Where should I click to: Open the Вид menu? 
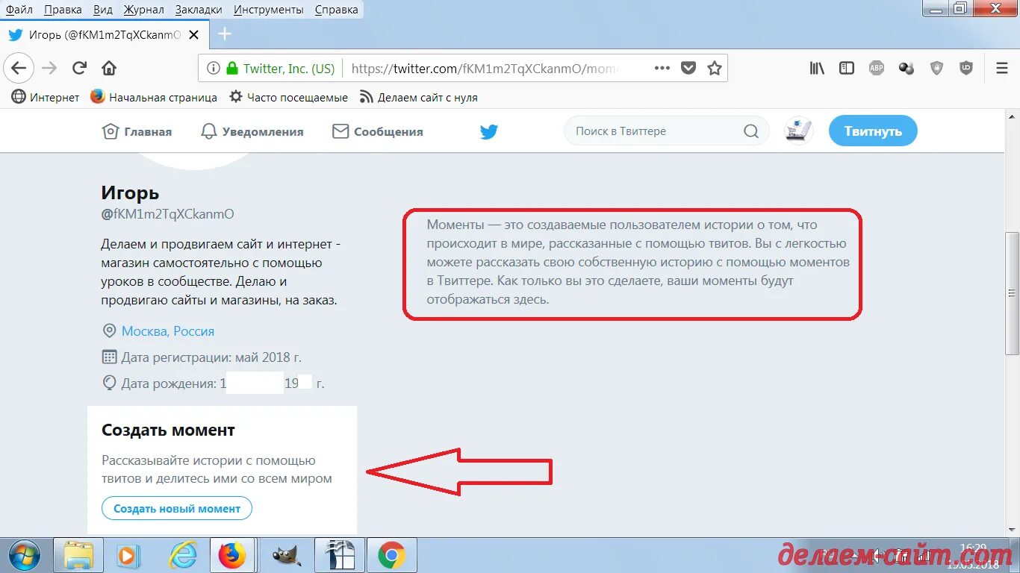(x=103, y=10)
